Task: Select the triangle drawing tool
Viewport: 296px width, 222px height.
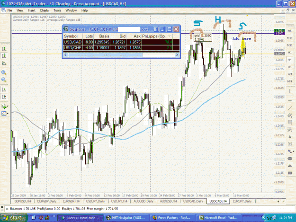Action: tap(290, 166)
